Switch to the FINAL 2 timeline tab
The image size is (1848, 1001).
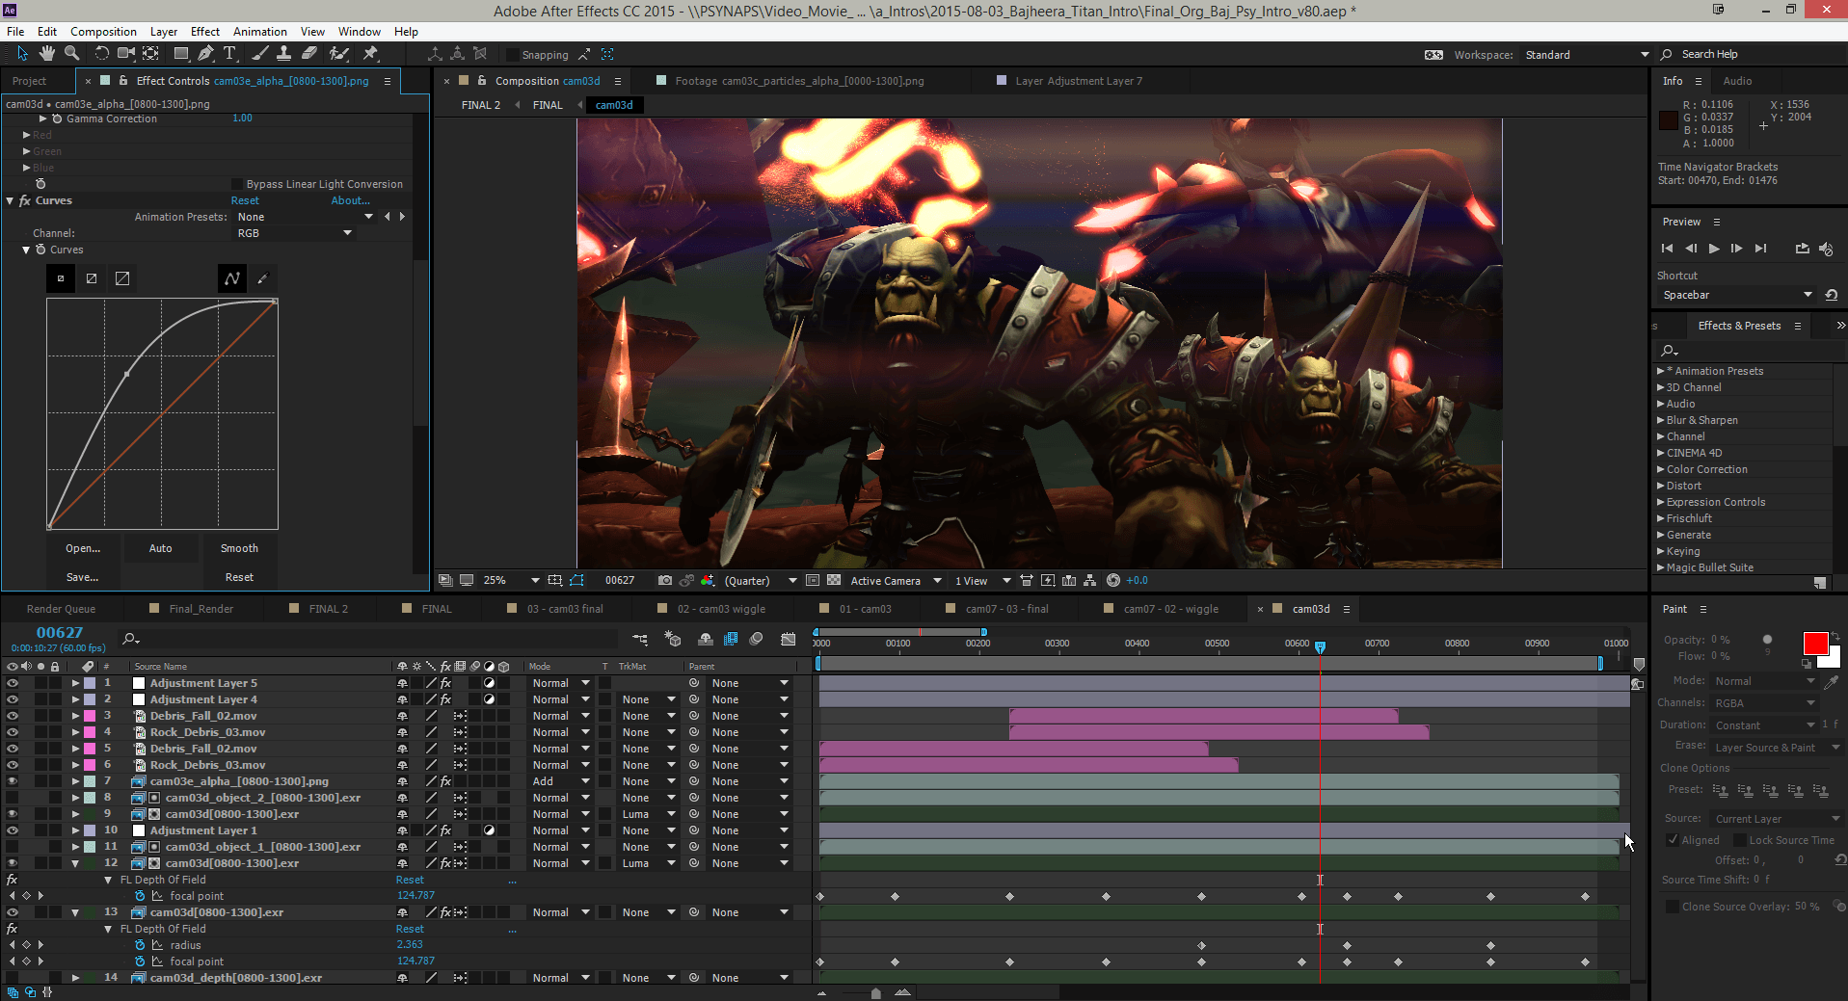point(328,609)
